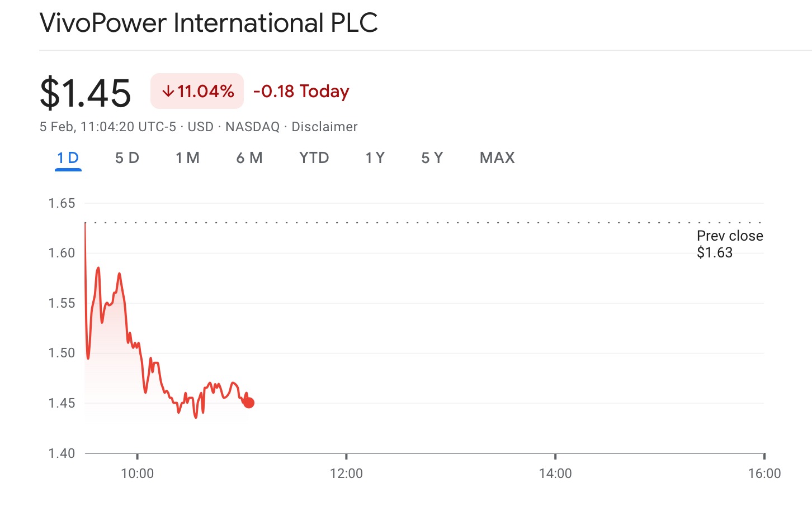Screen dimensions: 812x507
Task: Click the -0.18 Today change text
Action: tap(301, 91)
